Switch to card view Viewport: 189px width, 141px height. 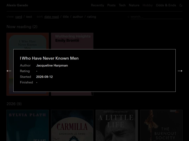[x=19, y=17]
